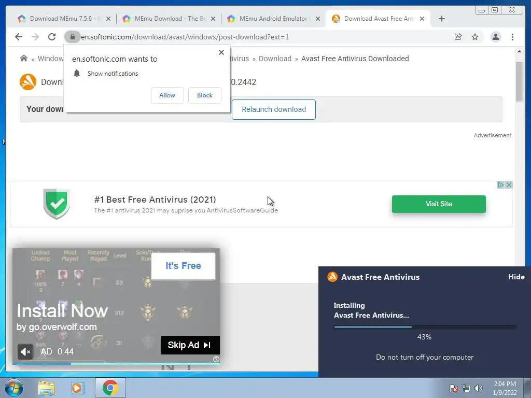
Task: Click Install Now text on video ad
Action: point(62,311)
